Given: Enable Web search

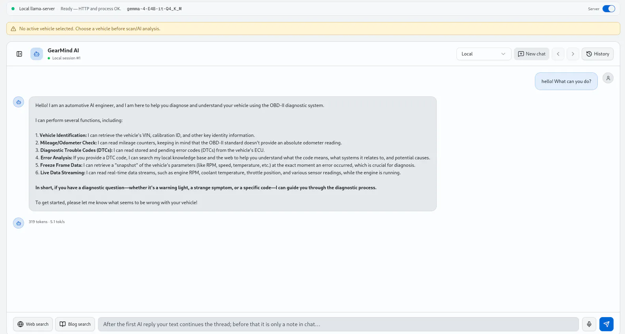Looking at the screenshot, I should tap(33, 324).
